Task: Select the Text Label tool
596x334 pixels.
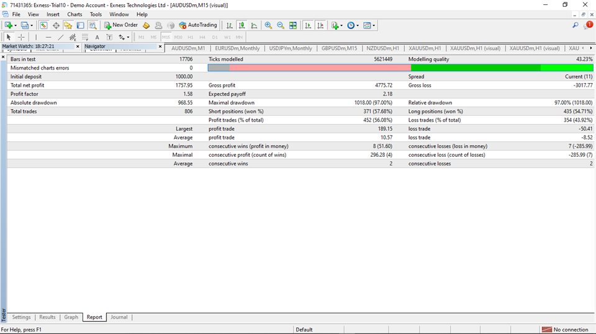Action: click(109, 37)
